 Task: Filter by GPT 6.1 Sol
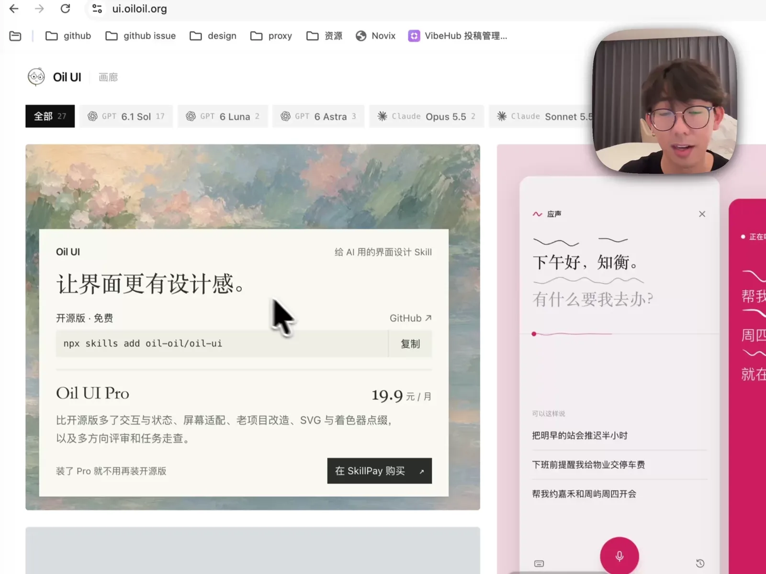click(126, 116)
